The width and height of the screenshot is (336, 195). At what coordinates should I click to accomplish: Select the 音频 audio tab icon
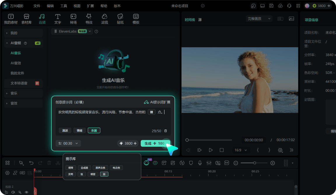[x=42, y=19]
